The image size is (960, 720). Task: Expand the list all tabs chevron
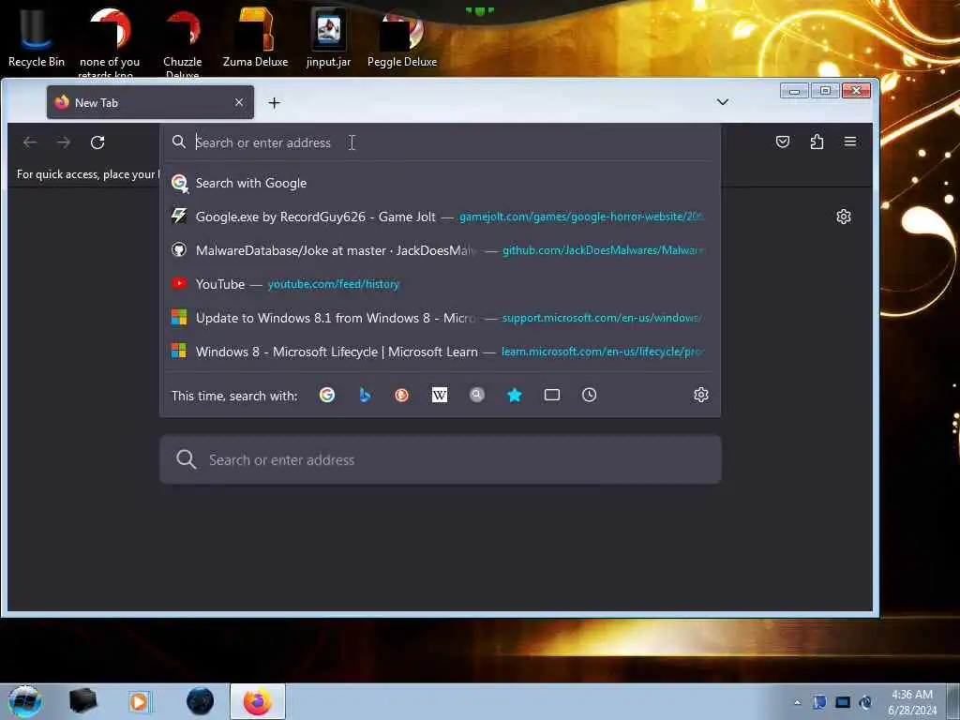point(723,102)
